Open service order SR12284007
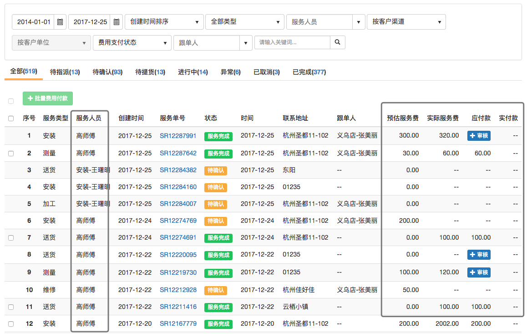This screenshot has width=527, height=334. coord(178,204)
